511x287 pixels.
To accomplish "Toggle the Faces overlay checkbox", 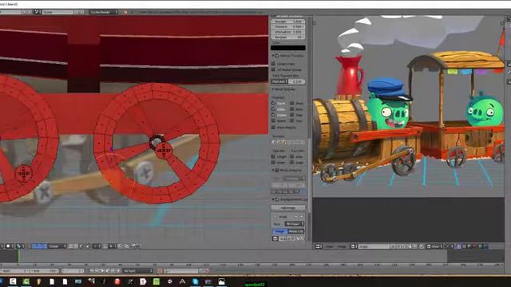I will click(x=273, y=103).
